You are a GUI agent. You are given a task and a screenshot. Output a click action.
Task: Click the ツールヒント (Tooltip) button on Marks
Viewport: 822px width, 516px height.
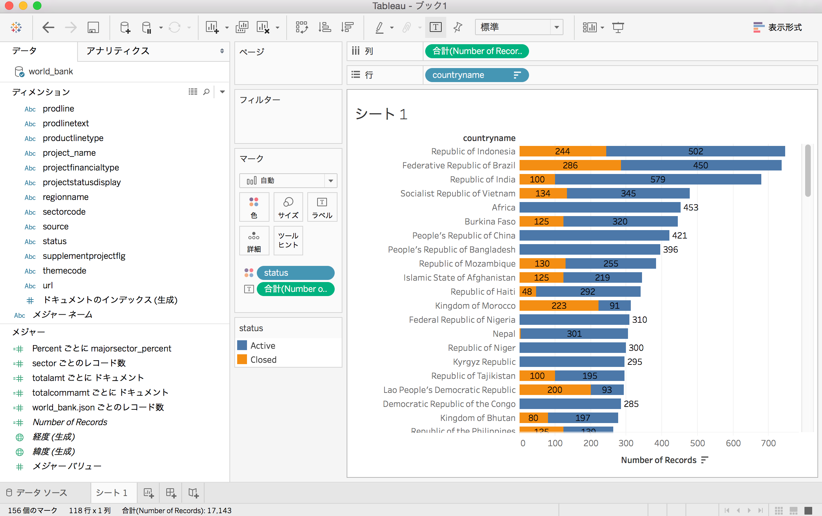coord(288,241)
